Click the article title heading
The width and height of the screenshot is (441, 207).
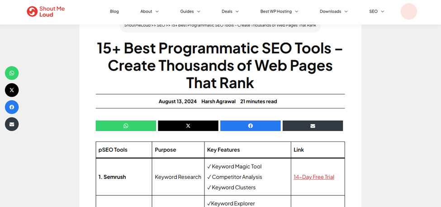coord(220,66)
